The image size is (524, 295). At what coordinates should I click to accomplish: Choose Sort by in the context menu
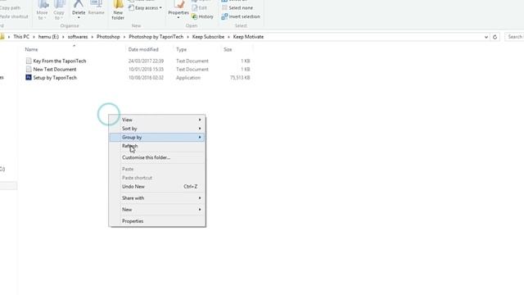click(x=157, y=129)
